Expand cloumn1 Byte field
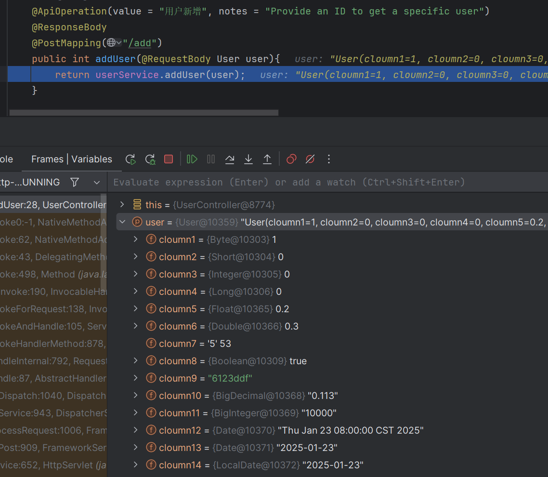The height and width of the screenshot is (477, 548). 136,239
